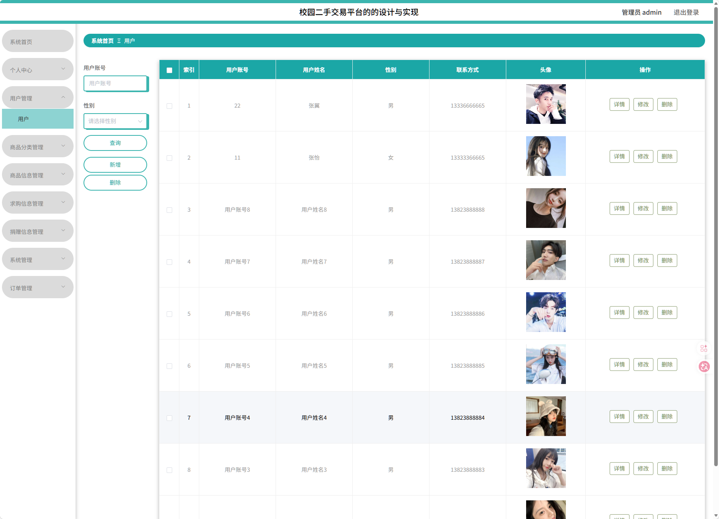Click 删除 for 用户账号5 row

(667, 365)
